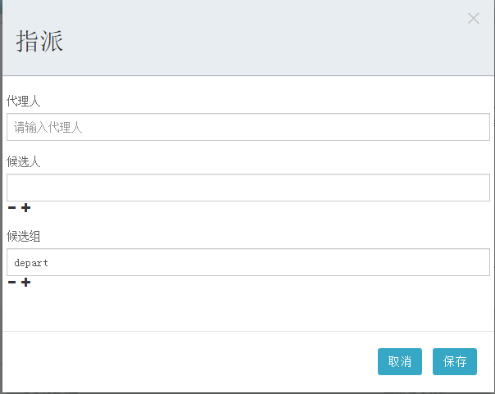Click the 代理人 field label
Image resolution: width=495 pixels, height=394 pixels.
coord(24,101)
